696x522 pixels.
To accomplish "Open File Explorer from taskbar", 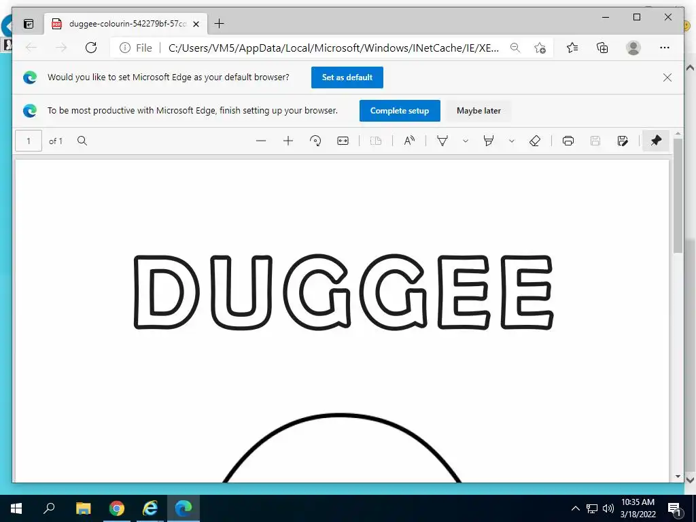I will pos(83,508).
